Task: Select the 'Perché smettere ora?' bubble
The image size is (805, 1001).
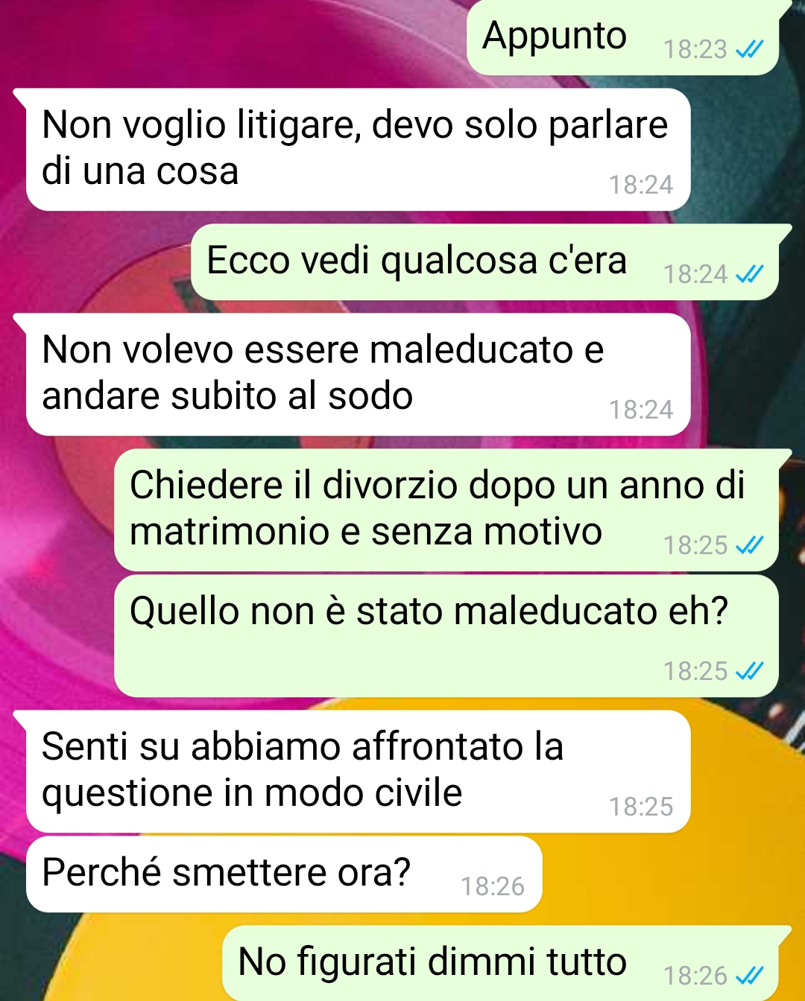Action: pyautogui.click(x=284, y=874)
